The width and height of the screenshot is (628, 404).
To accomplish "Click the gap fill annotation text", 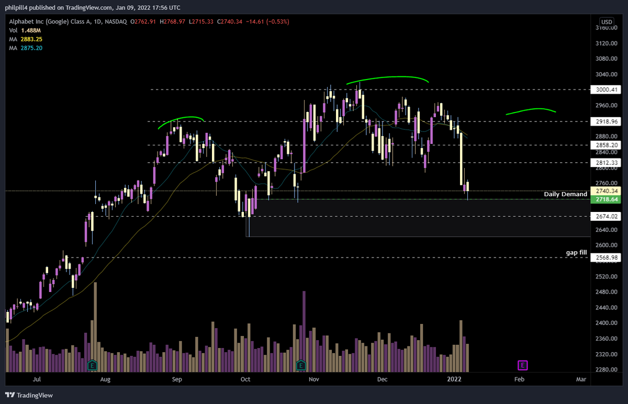I will click(576, 252).
